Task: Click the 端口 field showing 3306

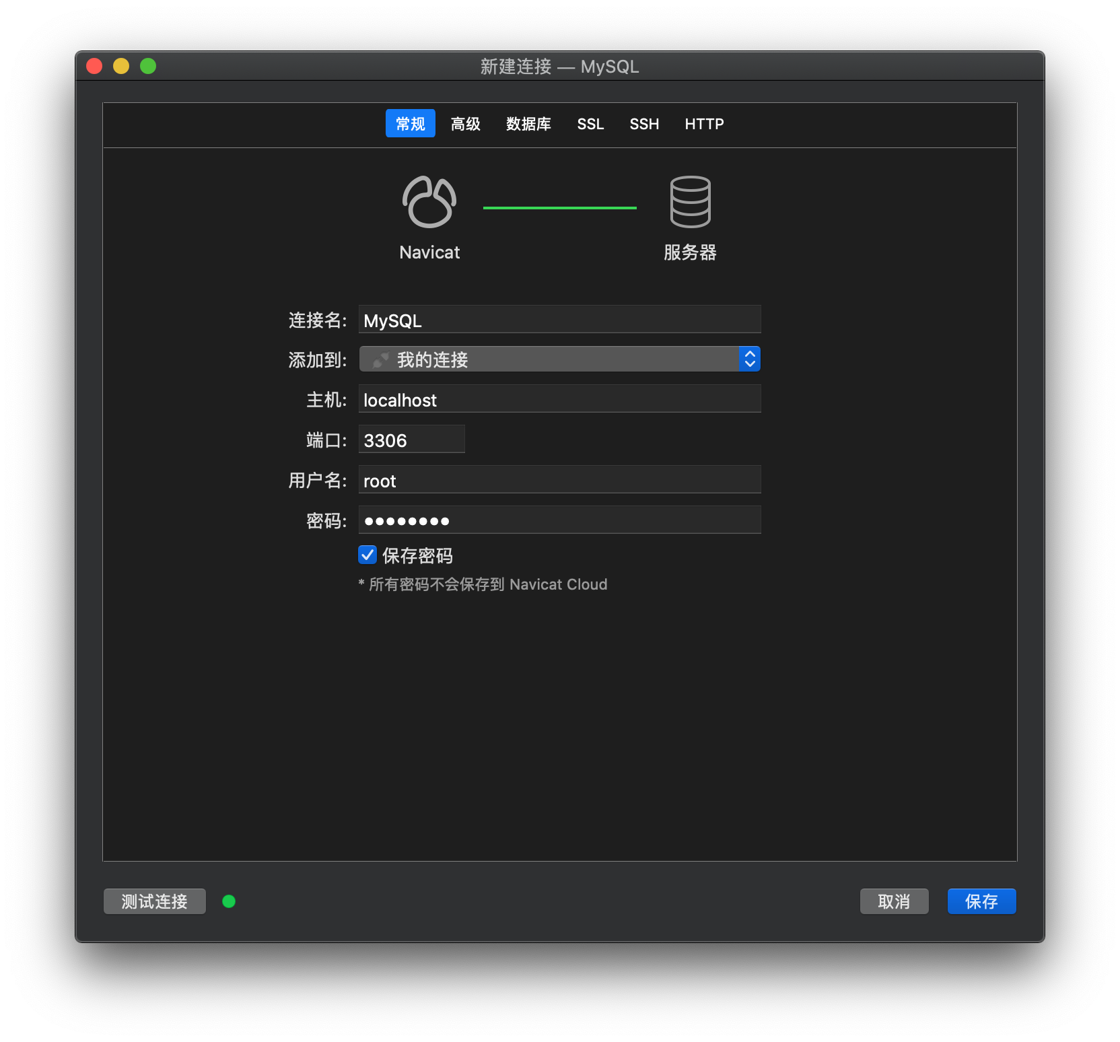Action: click(411, 440)
